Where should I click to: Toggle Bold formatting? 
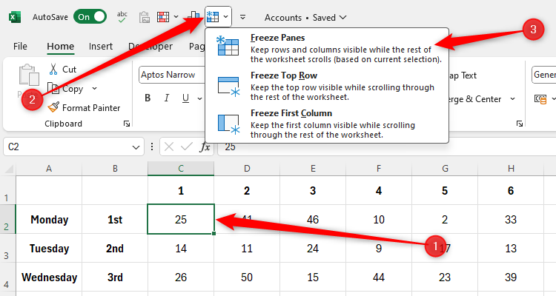click(148, 98)
